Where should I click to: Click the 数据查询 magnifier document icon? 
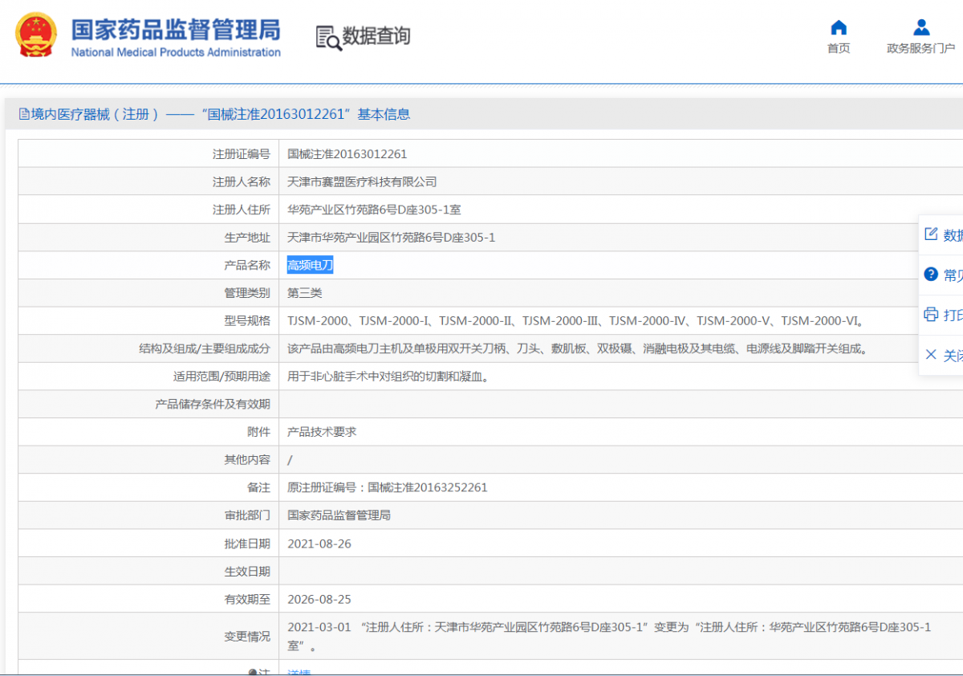[328, 38]
